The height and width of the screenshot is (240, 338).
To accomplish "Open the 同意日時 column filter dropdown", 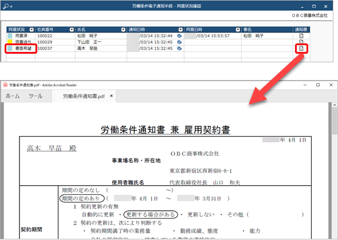I will (x=238, y=30).
